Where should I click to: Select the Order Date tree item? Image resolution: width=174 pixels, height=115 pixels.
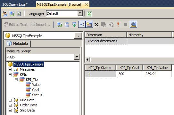point(29,105)
